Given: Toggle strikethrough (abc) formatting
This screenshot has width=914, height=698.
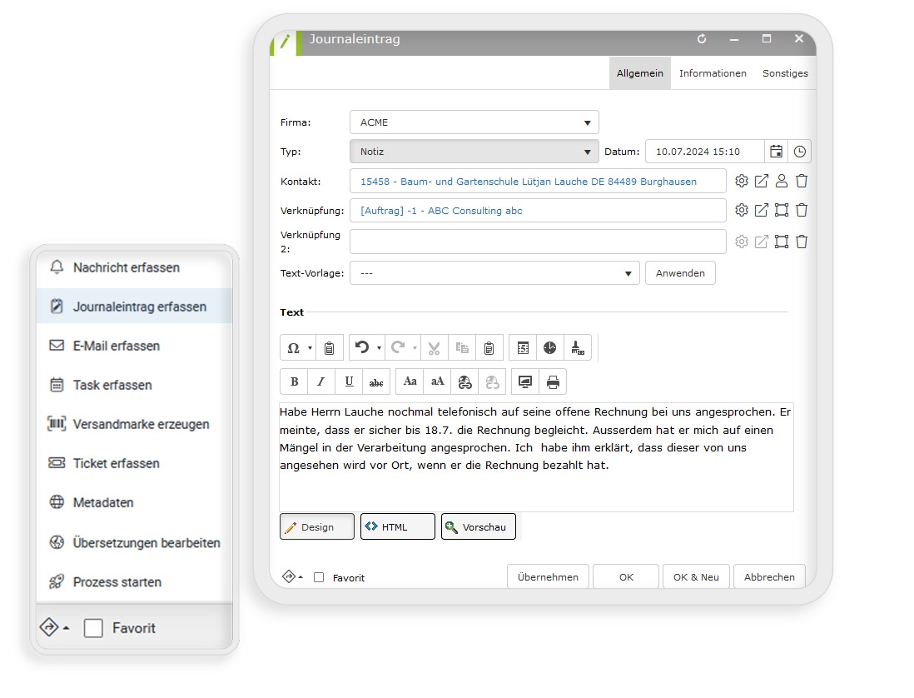Looking at the screenshot, I should click(376, 382).
